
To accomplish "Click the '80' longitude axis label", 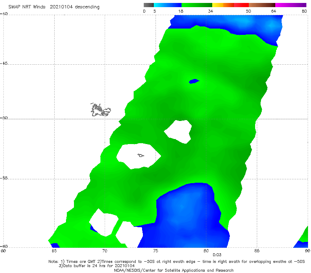I will 206,251.
